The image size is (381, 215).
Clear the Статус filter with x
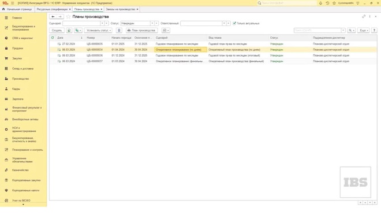(156, 23)
